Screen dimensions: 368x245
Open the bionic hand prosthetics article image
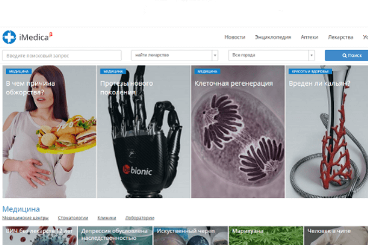pyautogui.click(x=143, y=141)
